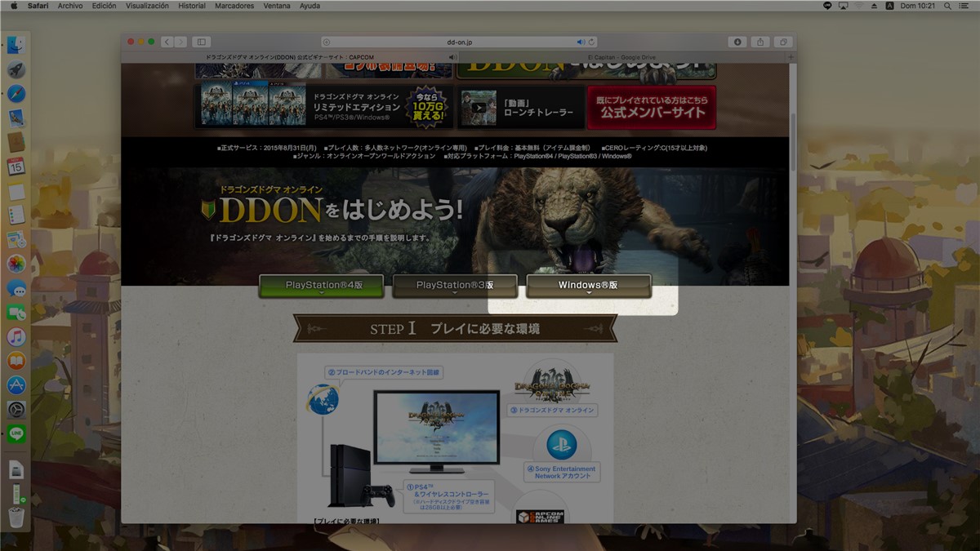Reload the dd-on.jp page

tap(591, 42)
